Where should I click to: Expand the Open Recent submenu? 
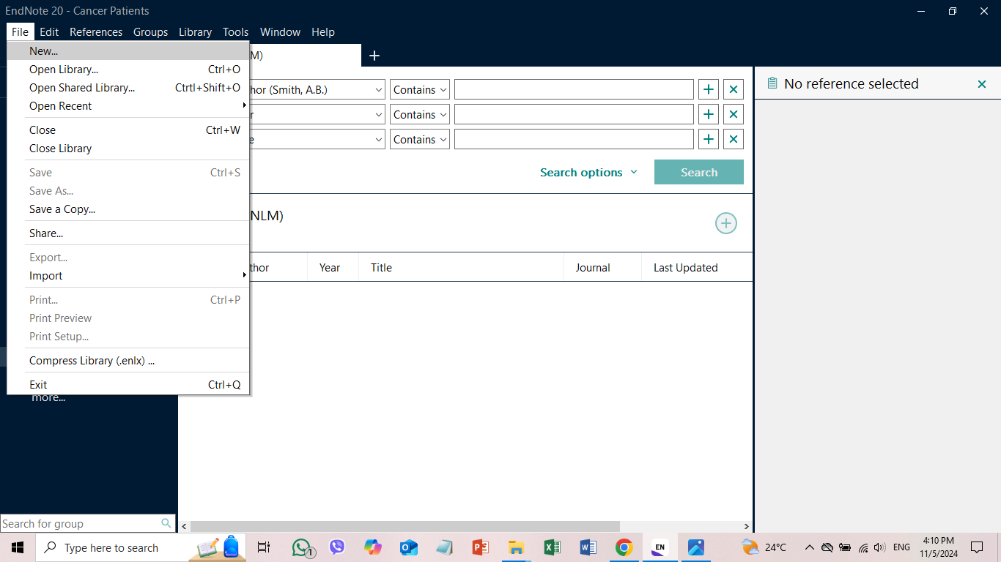(128, 106)
